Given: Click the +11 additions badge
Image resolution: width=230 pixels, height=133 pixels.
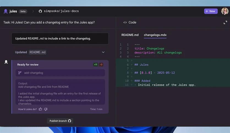Looking at the screenshot, I should click(x=95, y=65).
